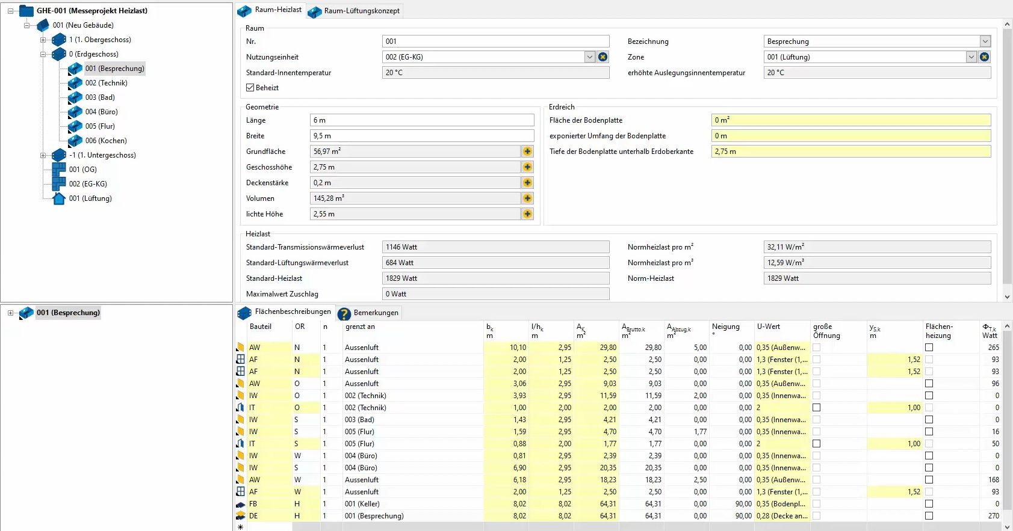The image size is (1013, 531).
Task: Clear the Nutzungseinheit assignment with the X icon
Action: [x=603, y=57]
